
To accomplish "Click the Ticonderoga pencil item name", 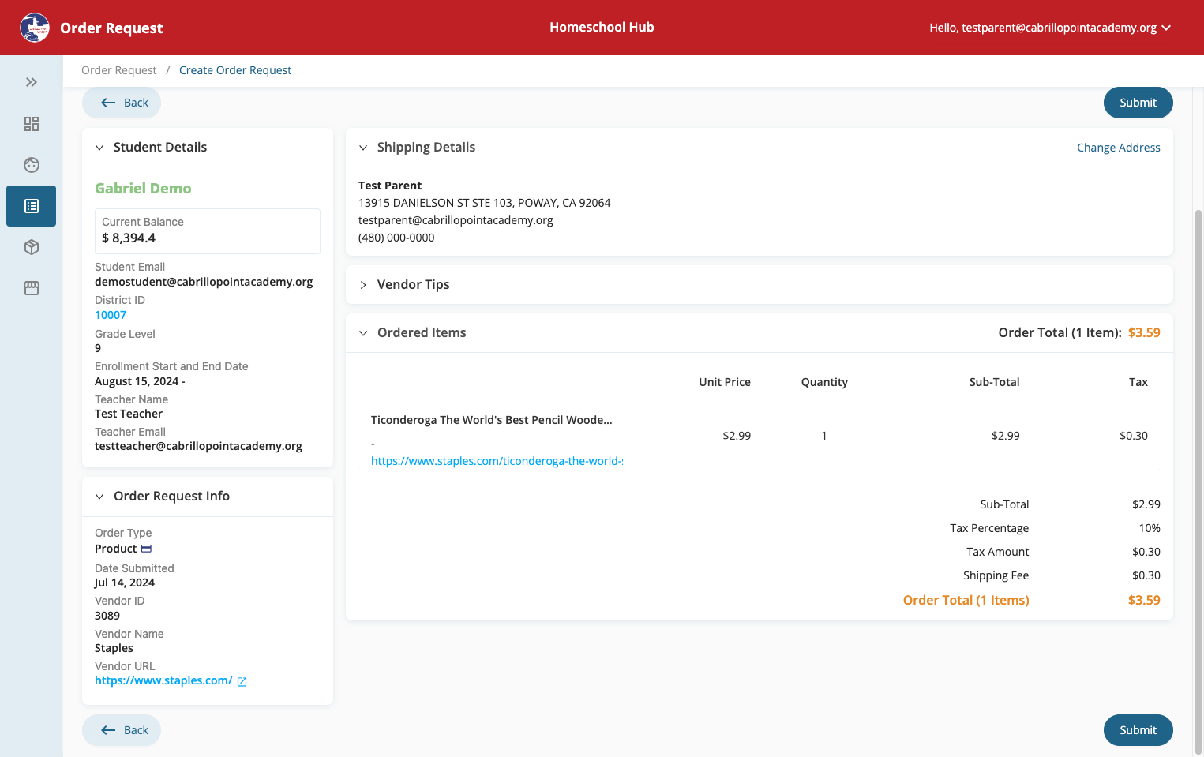I will [492, 420].
